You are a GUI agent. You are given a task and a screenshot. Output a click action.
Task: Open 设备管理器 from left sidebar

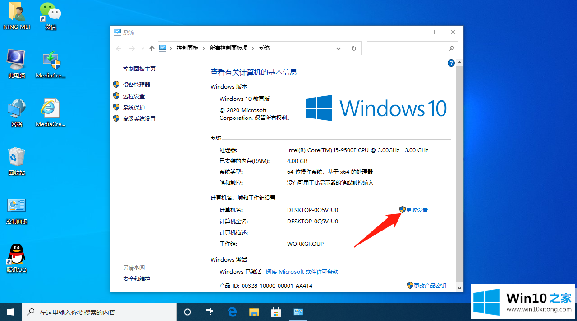coord(136,85)
